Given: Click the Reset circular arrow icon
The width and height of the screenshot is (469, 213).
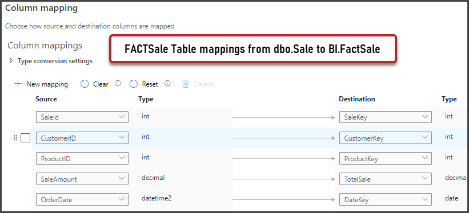Looking at the screenshot, I should click(134, 84).
